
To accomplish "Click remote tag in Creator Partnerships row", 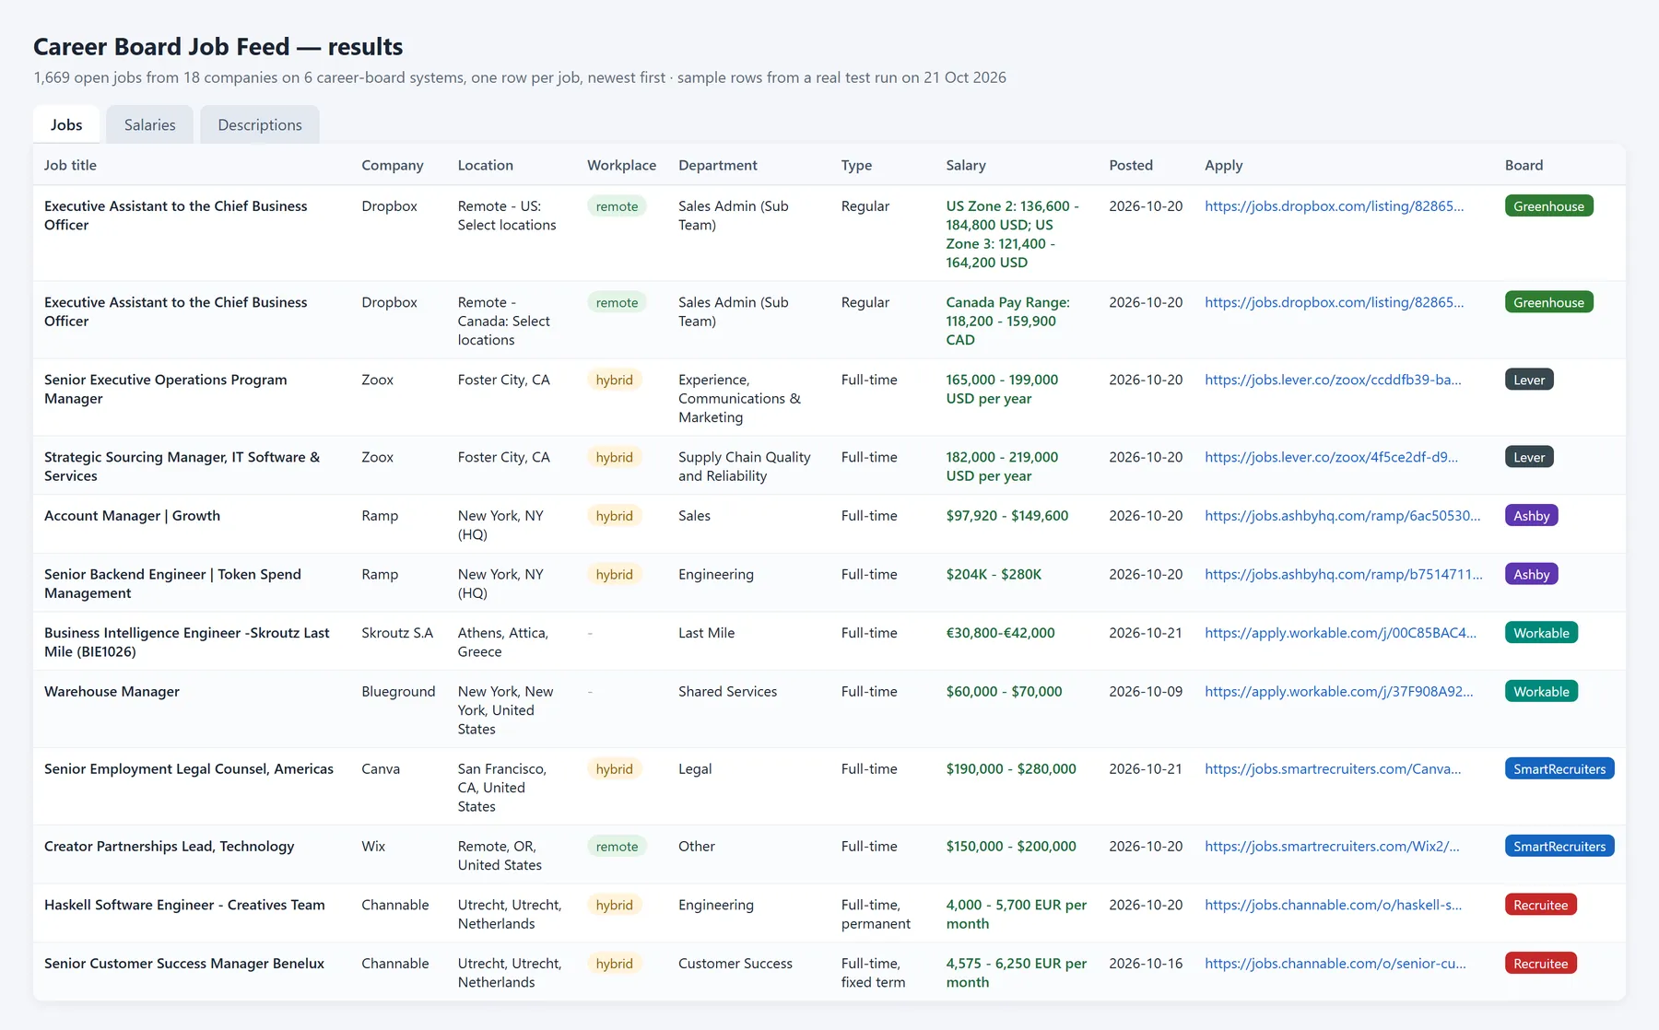I will tap(617, 847).
